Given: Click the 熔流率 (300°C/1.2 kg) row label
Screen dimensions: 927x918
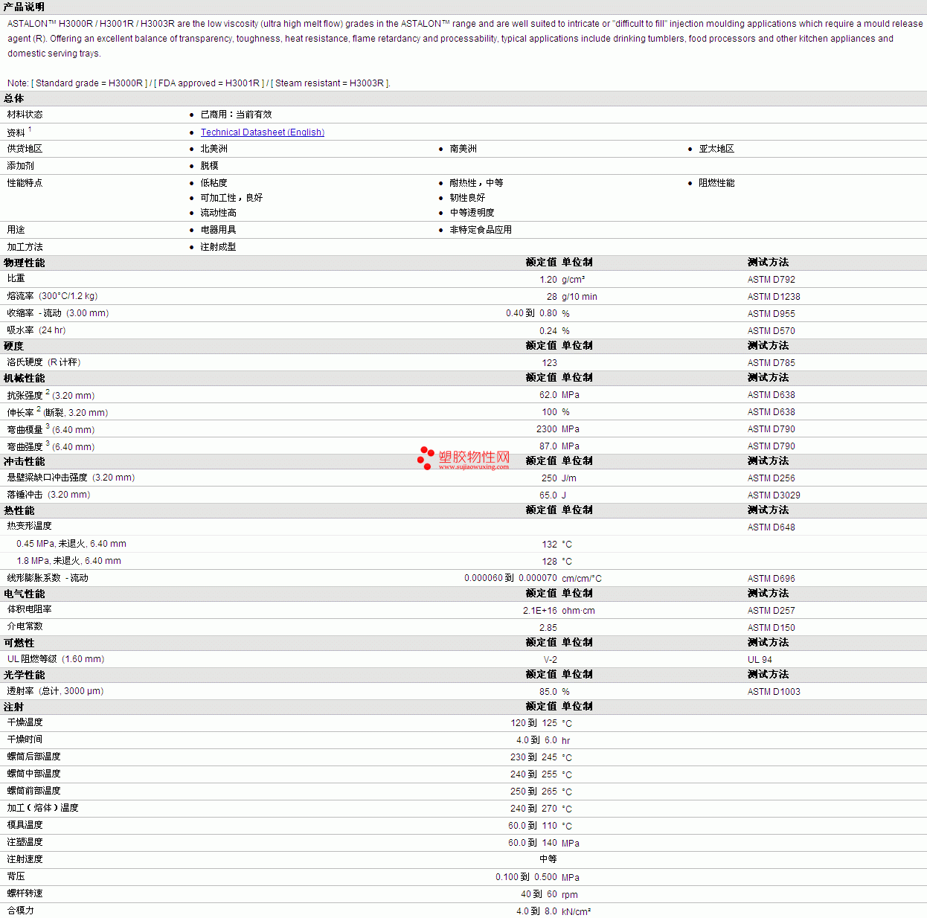Looking at the screenshot, I should [x=53, y=296].
